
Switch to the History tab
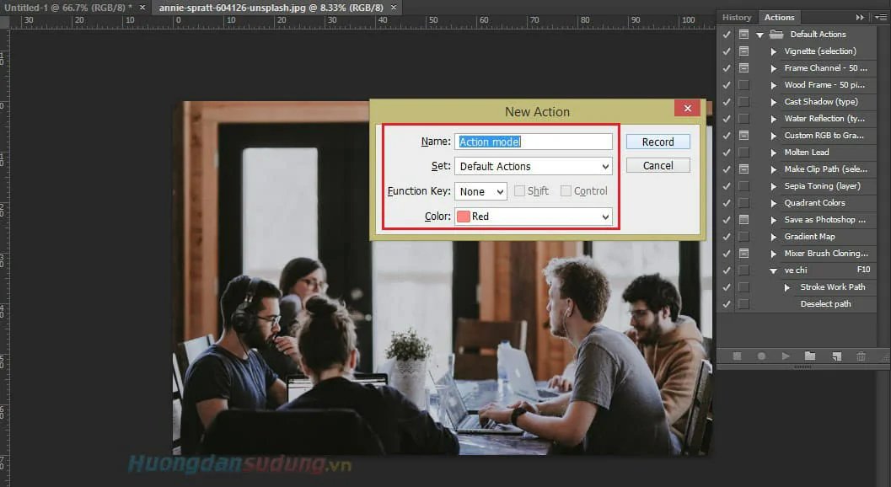coord(737,17)
